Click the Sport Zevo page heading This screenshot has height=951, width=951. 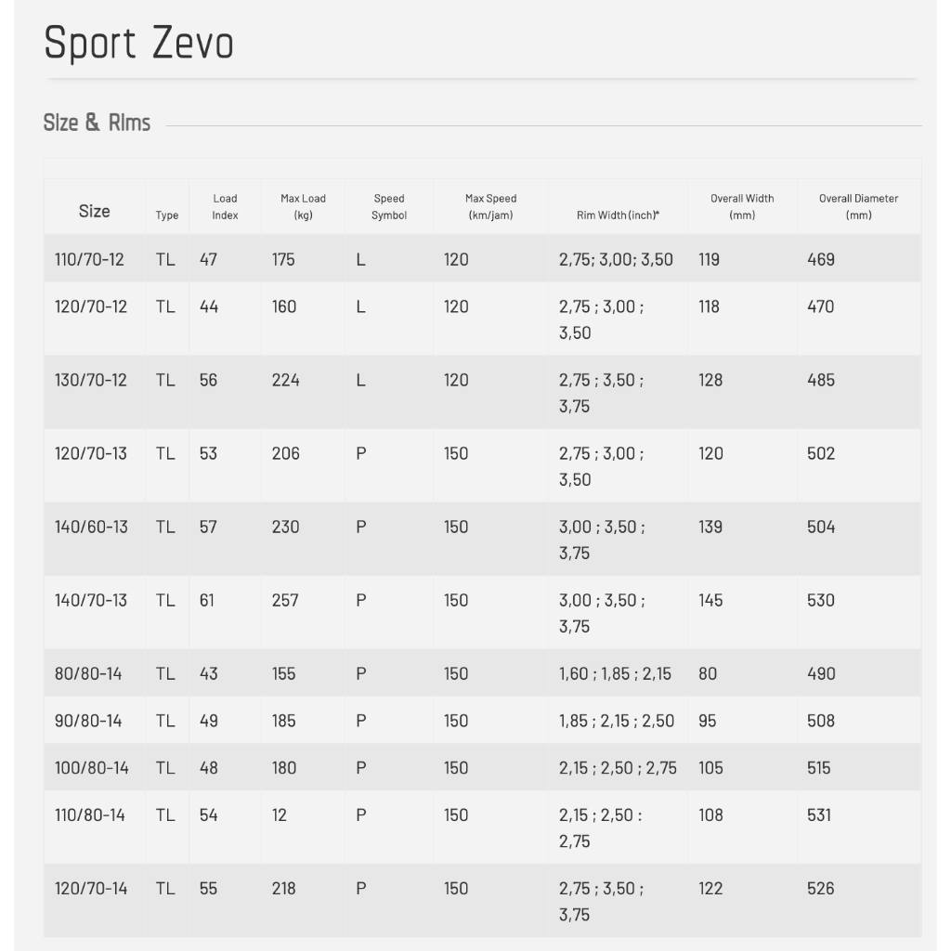pos(138,44)
